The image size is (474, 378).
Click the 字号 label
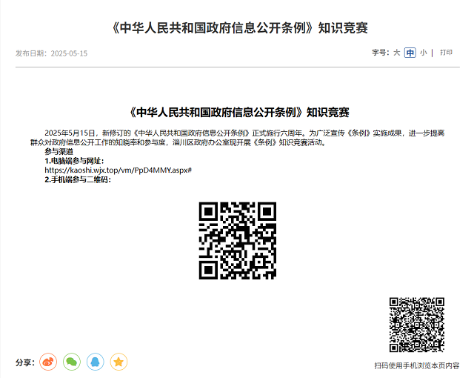click(381, 53)
